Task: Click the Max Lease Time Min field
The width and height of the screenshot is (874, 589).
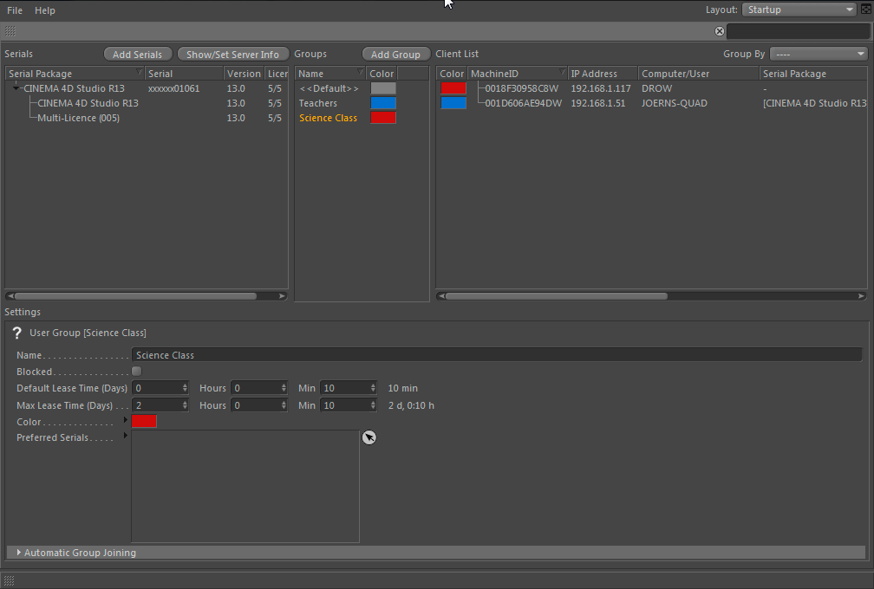Action: coord(344,405)
